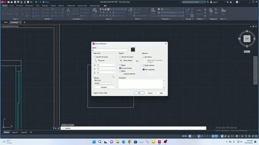Screen dimensions: 259x145
Task: Add a new drawing tab with the plus button
Action: 24,22
